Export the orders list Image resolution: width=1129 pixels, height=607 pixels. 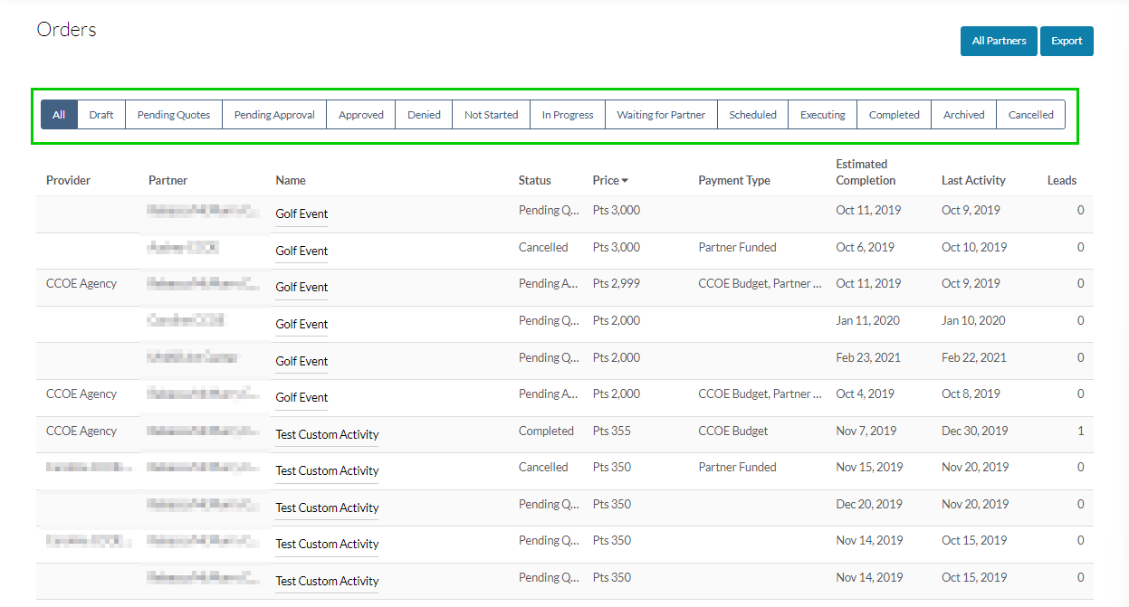1067,41
